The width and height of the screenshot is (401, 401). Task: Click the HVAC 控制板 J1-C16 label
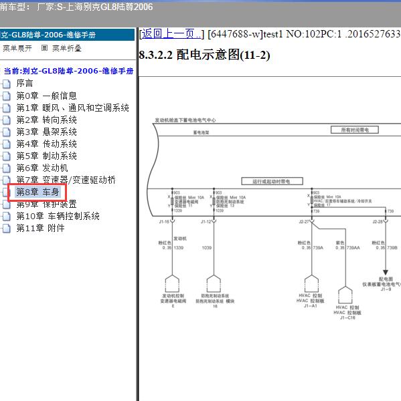pos(347,312)
